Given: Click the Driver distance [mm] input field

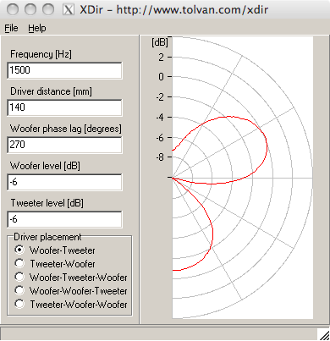Looking at the screenshot, I should (65, 107).
